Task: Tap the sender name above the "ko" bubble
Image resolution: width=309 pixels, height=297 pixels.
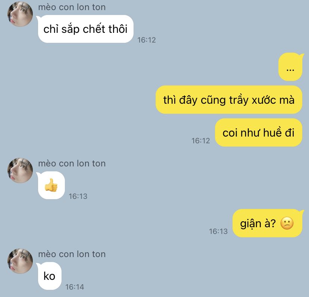Action: click(72, 254)
